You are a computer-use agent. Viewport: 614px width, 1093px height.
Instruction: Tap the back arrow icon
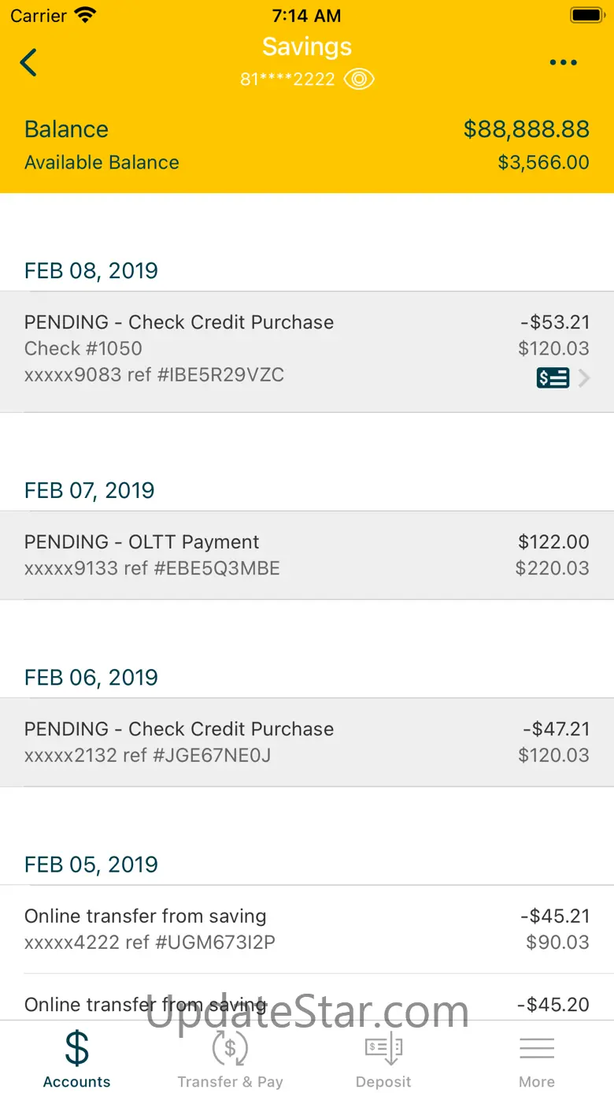tap(28, 62)
